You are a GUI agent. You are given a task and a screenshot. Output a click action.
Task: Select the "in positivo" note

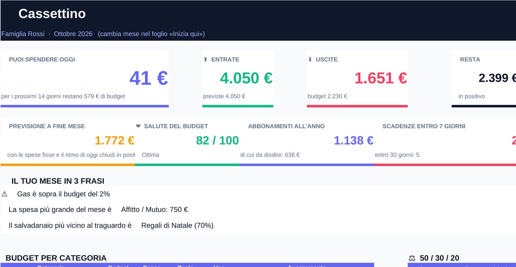pos(472,96)
